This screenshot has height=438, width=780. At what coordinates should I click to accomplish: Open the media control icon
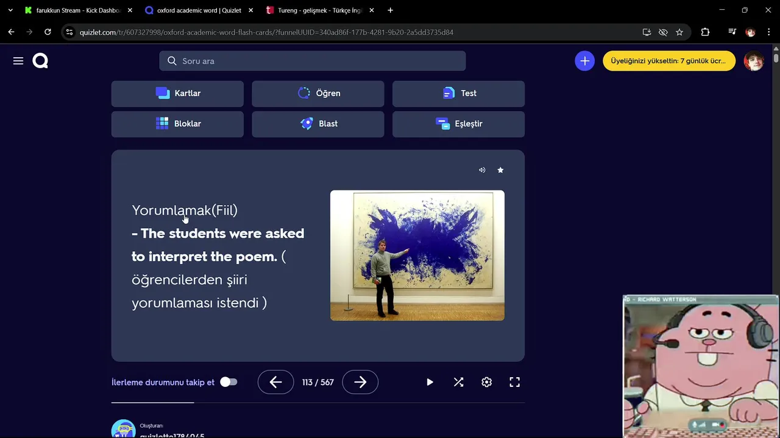coord(732,32)
